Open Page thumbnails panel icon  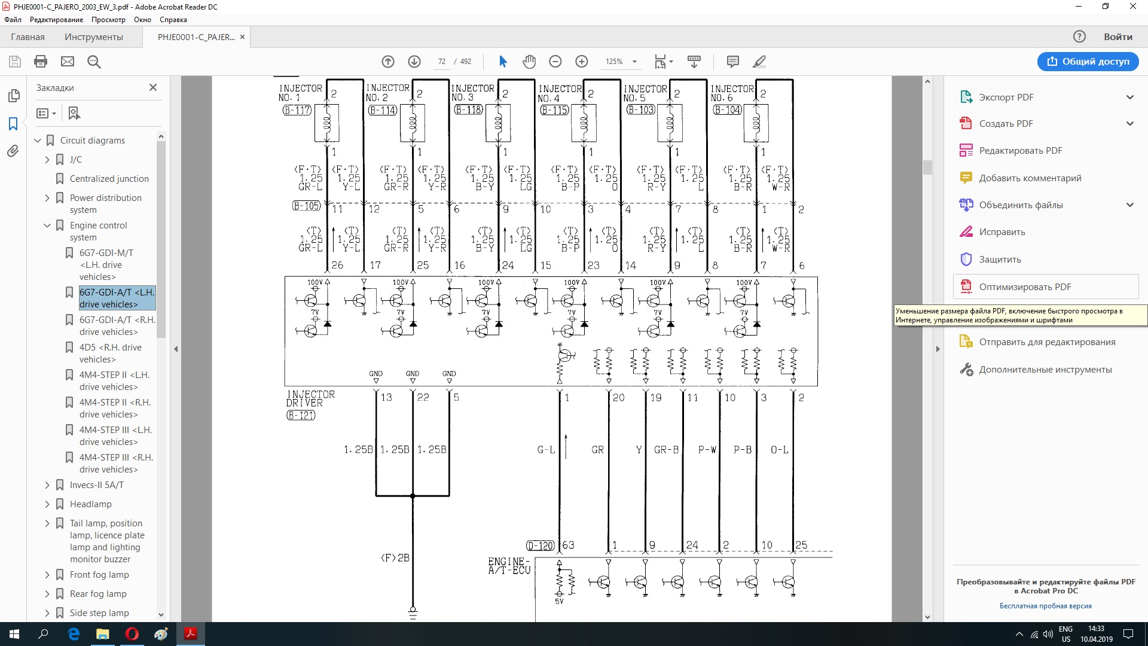click(13, 96)
